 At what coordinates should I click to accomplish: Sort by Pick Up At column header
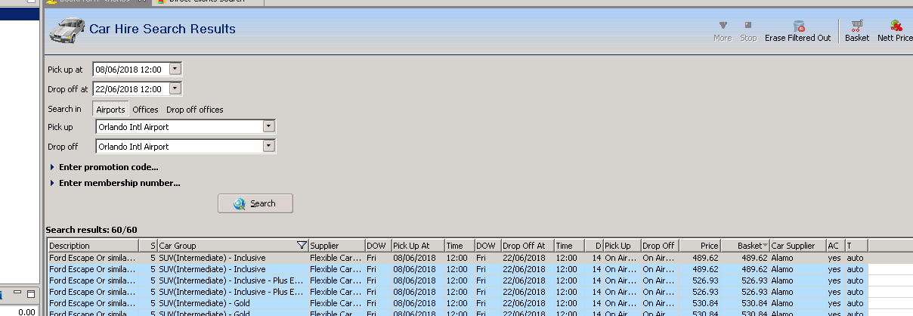click(x=418, y=246)
